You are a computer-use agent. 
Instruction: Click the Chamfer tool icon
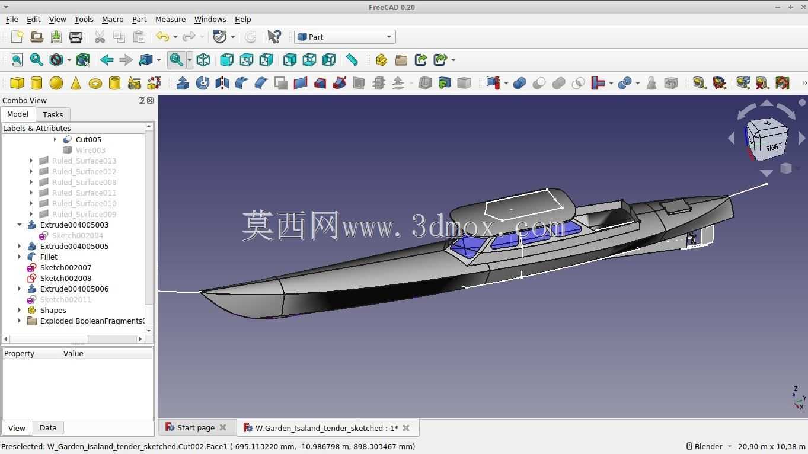[x=261, y=83]
